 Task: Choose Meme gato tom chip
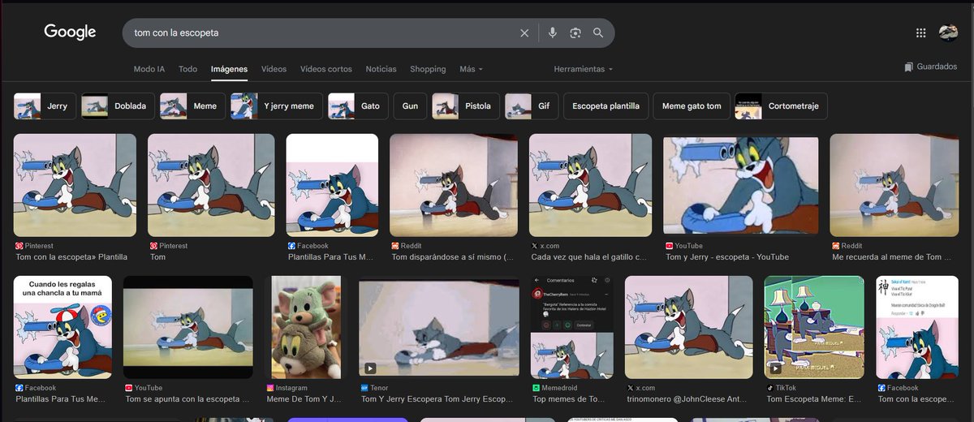pyautogui.click(x=692, y=106)
